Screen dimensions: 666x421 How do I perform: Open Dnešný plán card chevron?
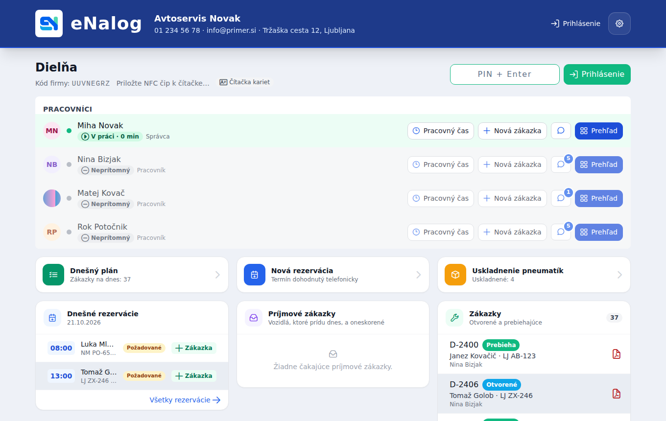217,275
